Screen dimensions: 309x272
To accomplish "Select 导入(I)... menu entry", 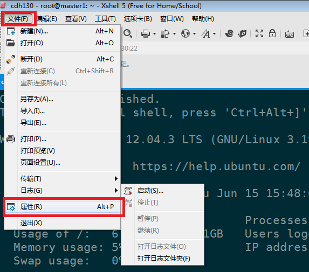I will tap(62, 111).
